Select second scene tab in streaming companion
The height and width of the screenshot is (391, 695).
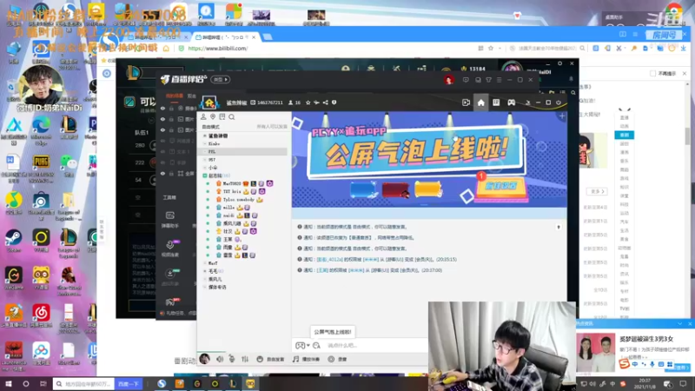pos(191,96)
